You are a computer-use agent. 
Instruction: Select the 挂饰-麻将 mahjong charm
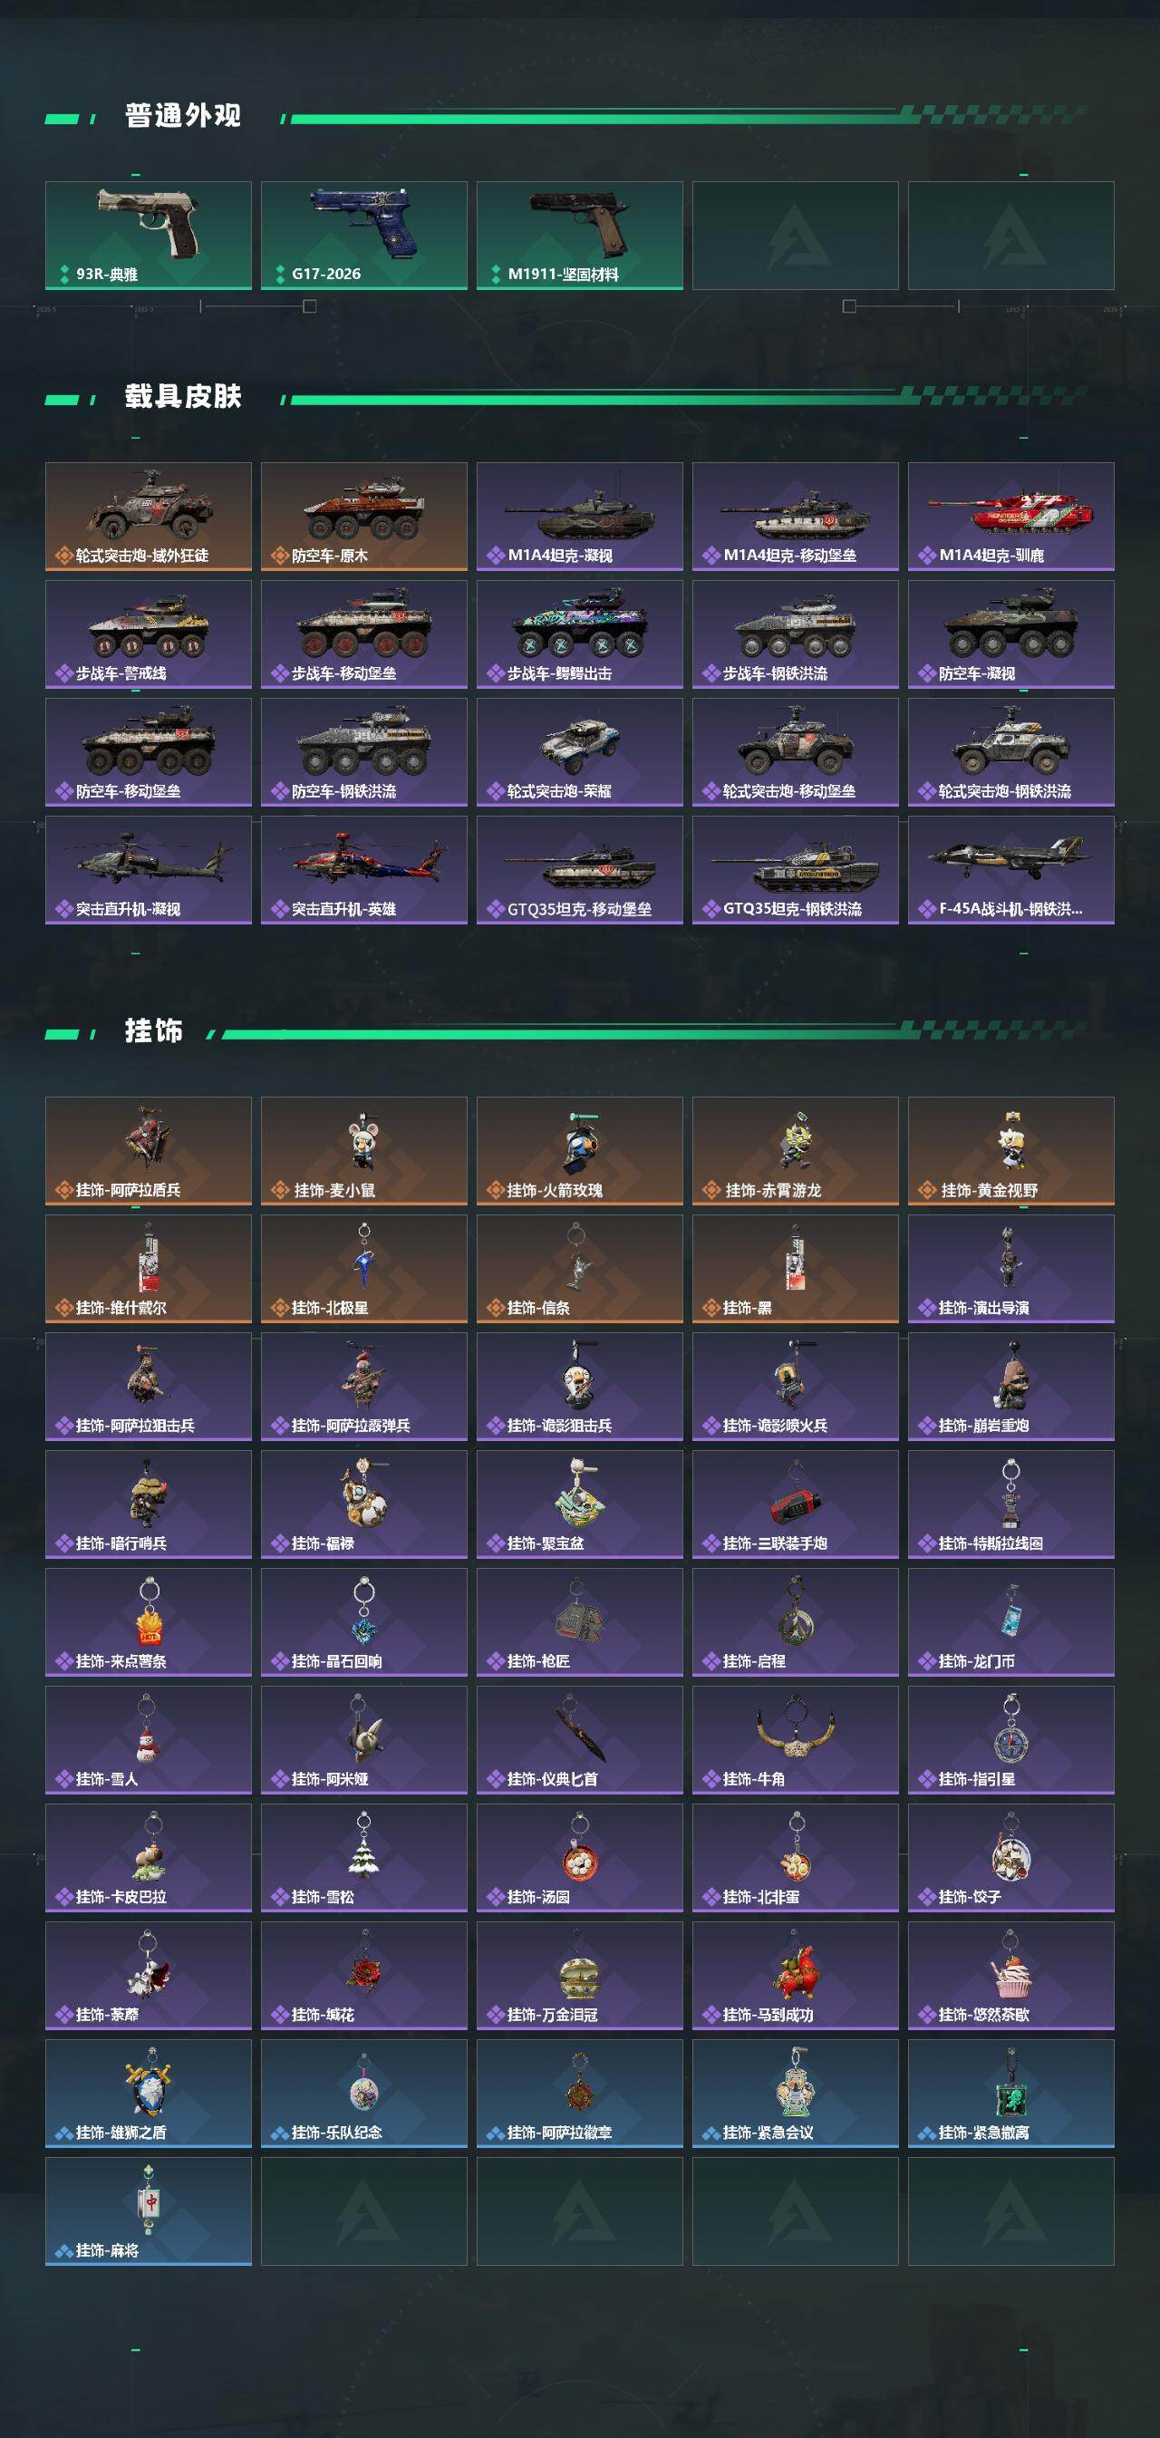tap(149, 2211)
